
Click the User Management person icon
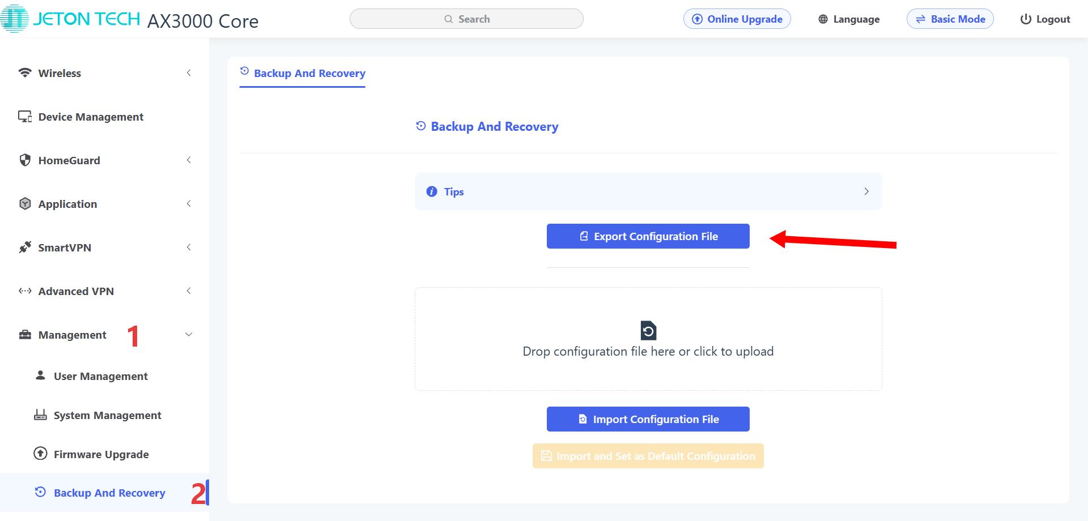coord(40,375)
